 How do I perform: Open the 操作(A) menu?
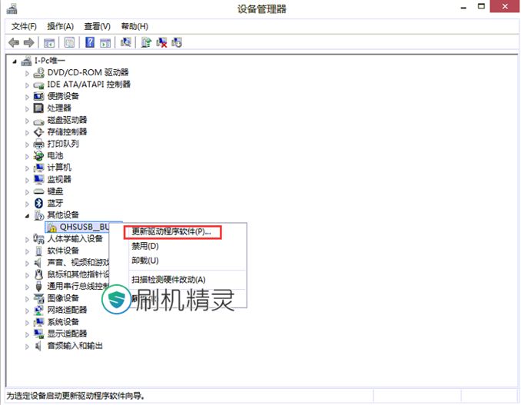[x=60, y=26]
